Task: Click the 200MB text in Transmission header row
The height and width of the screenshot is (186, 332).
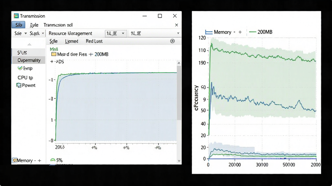Action: tap(101, 54)
